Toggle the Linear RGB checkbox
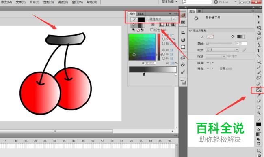The image size is (264, 157). [x=152, y=30]
